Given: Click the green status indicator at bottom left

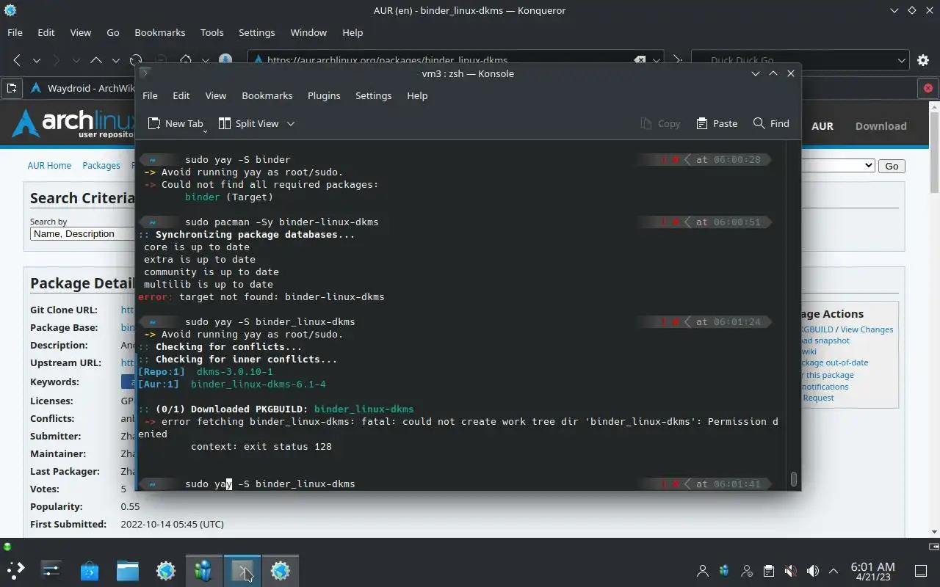Looking at the screenshot, I should (x=7, y=547).
